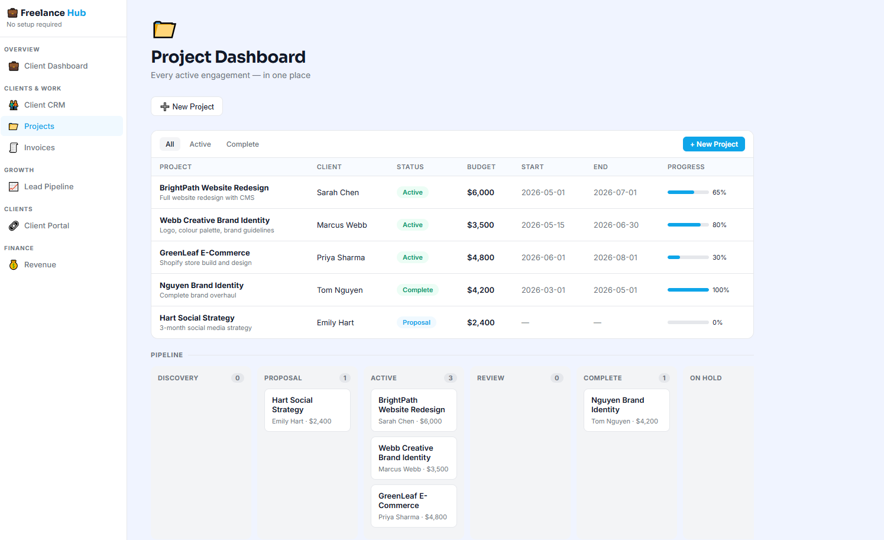Click the Hart Social Strategy pipeline card

tap(307, 410)
